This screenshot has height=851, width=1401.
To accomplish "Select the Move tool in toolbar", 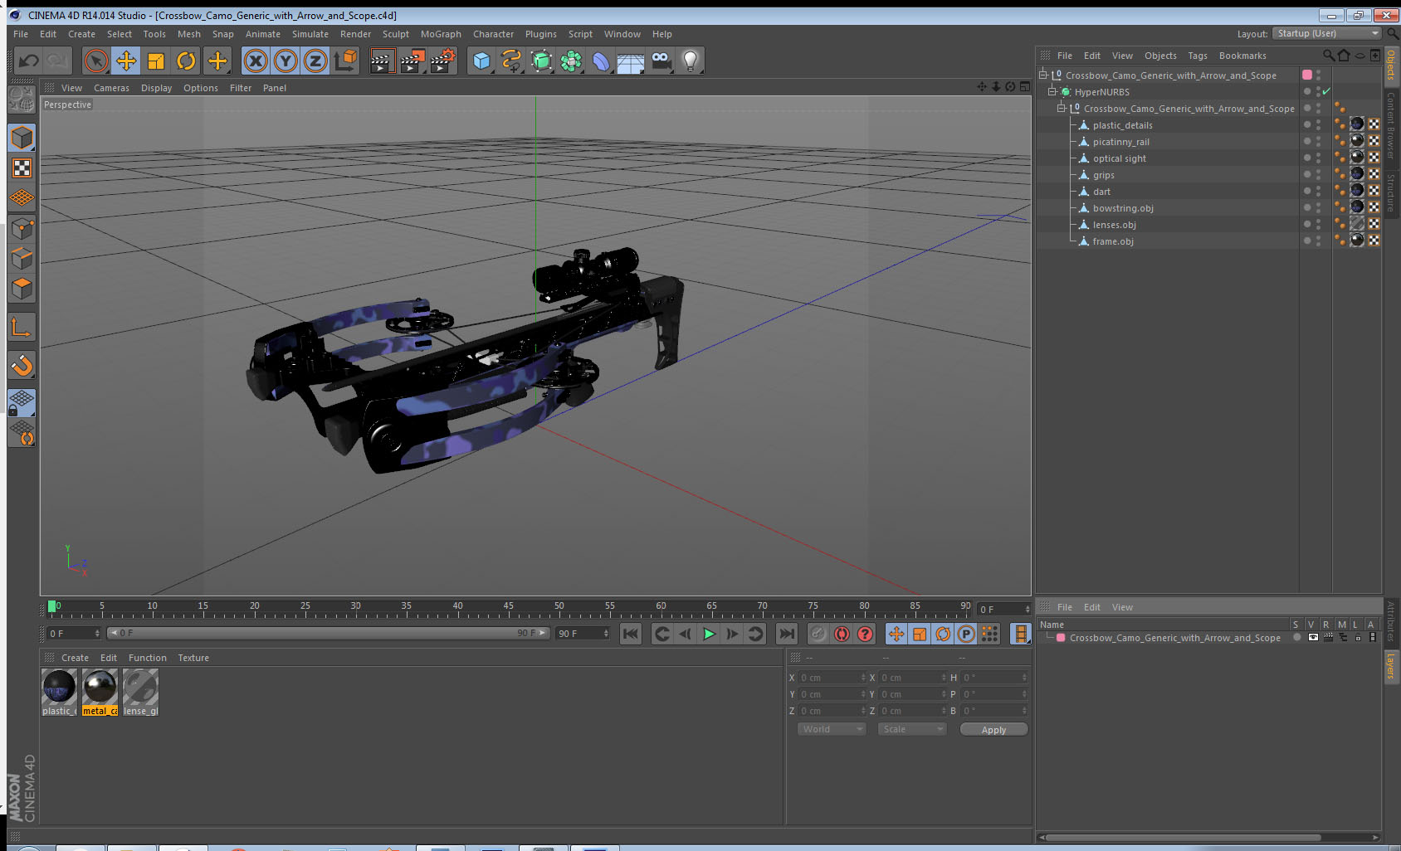I will [x=126, y=61].
